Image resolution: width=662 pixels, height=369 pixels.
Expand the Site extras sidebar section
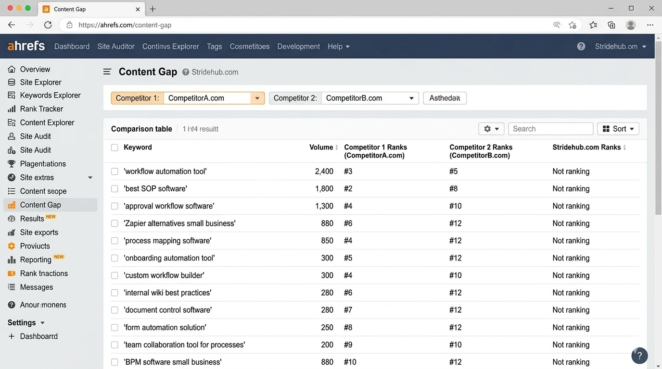click(90, 178)
